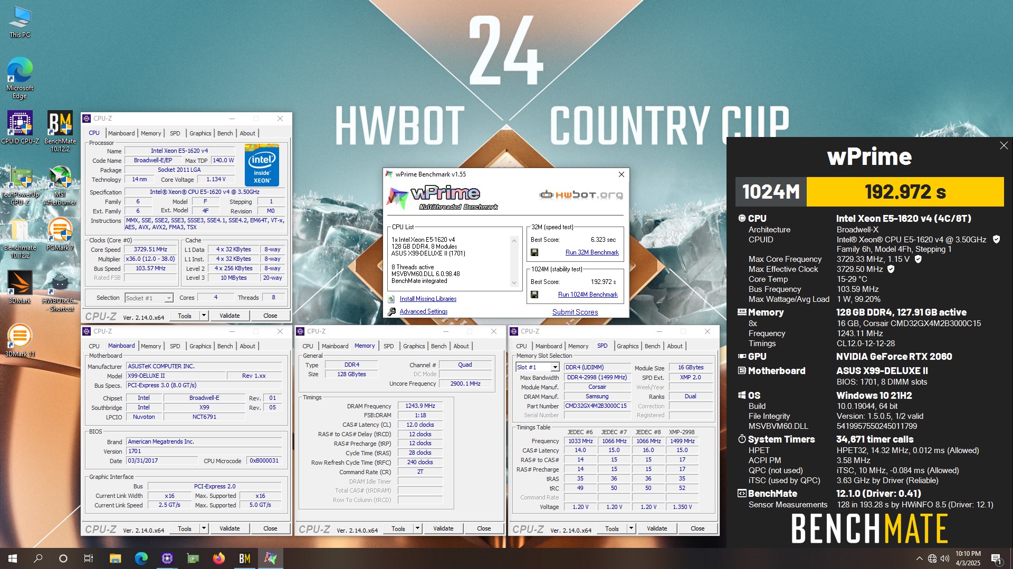Image resolution: width=1013 pixels, height=569 pixels.
Task: Open Slot #1 dropdown in SPD window
Action: 555,367
